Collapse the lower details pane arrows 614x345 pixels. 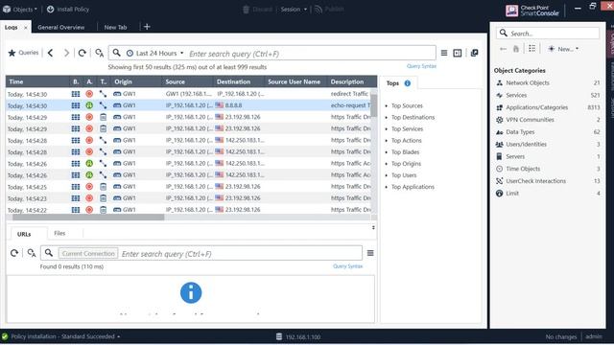pyautogui.click(x=373, y=228)
